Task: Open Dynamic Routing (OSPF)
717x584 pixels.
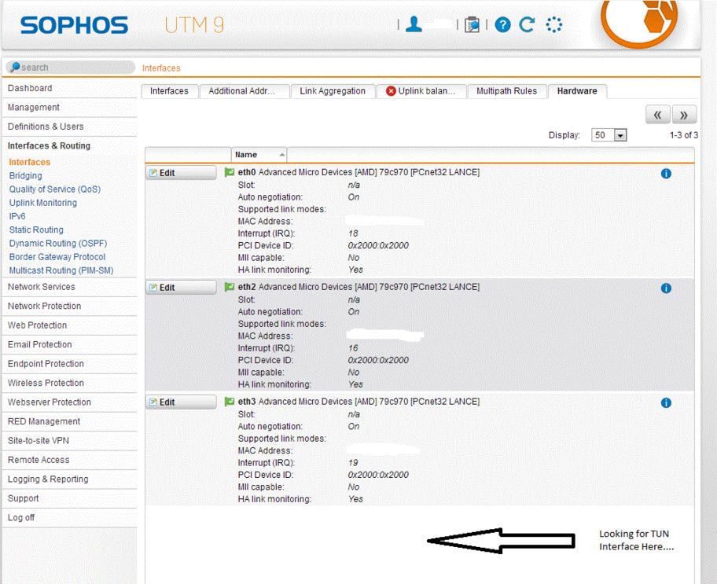Action: tap(58, 244)
